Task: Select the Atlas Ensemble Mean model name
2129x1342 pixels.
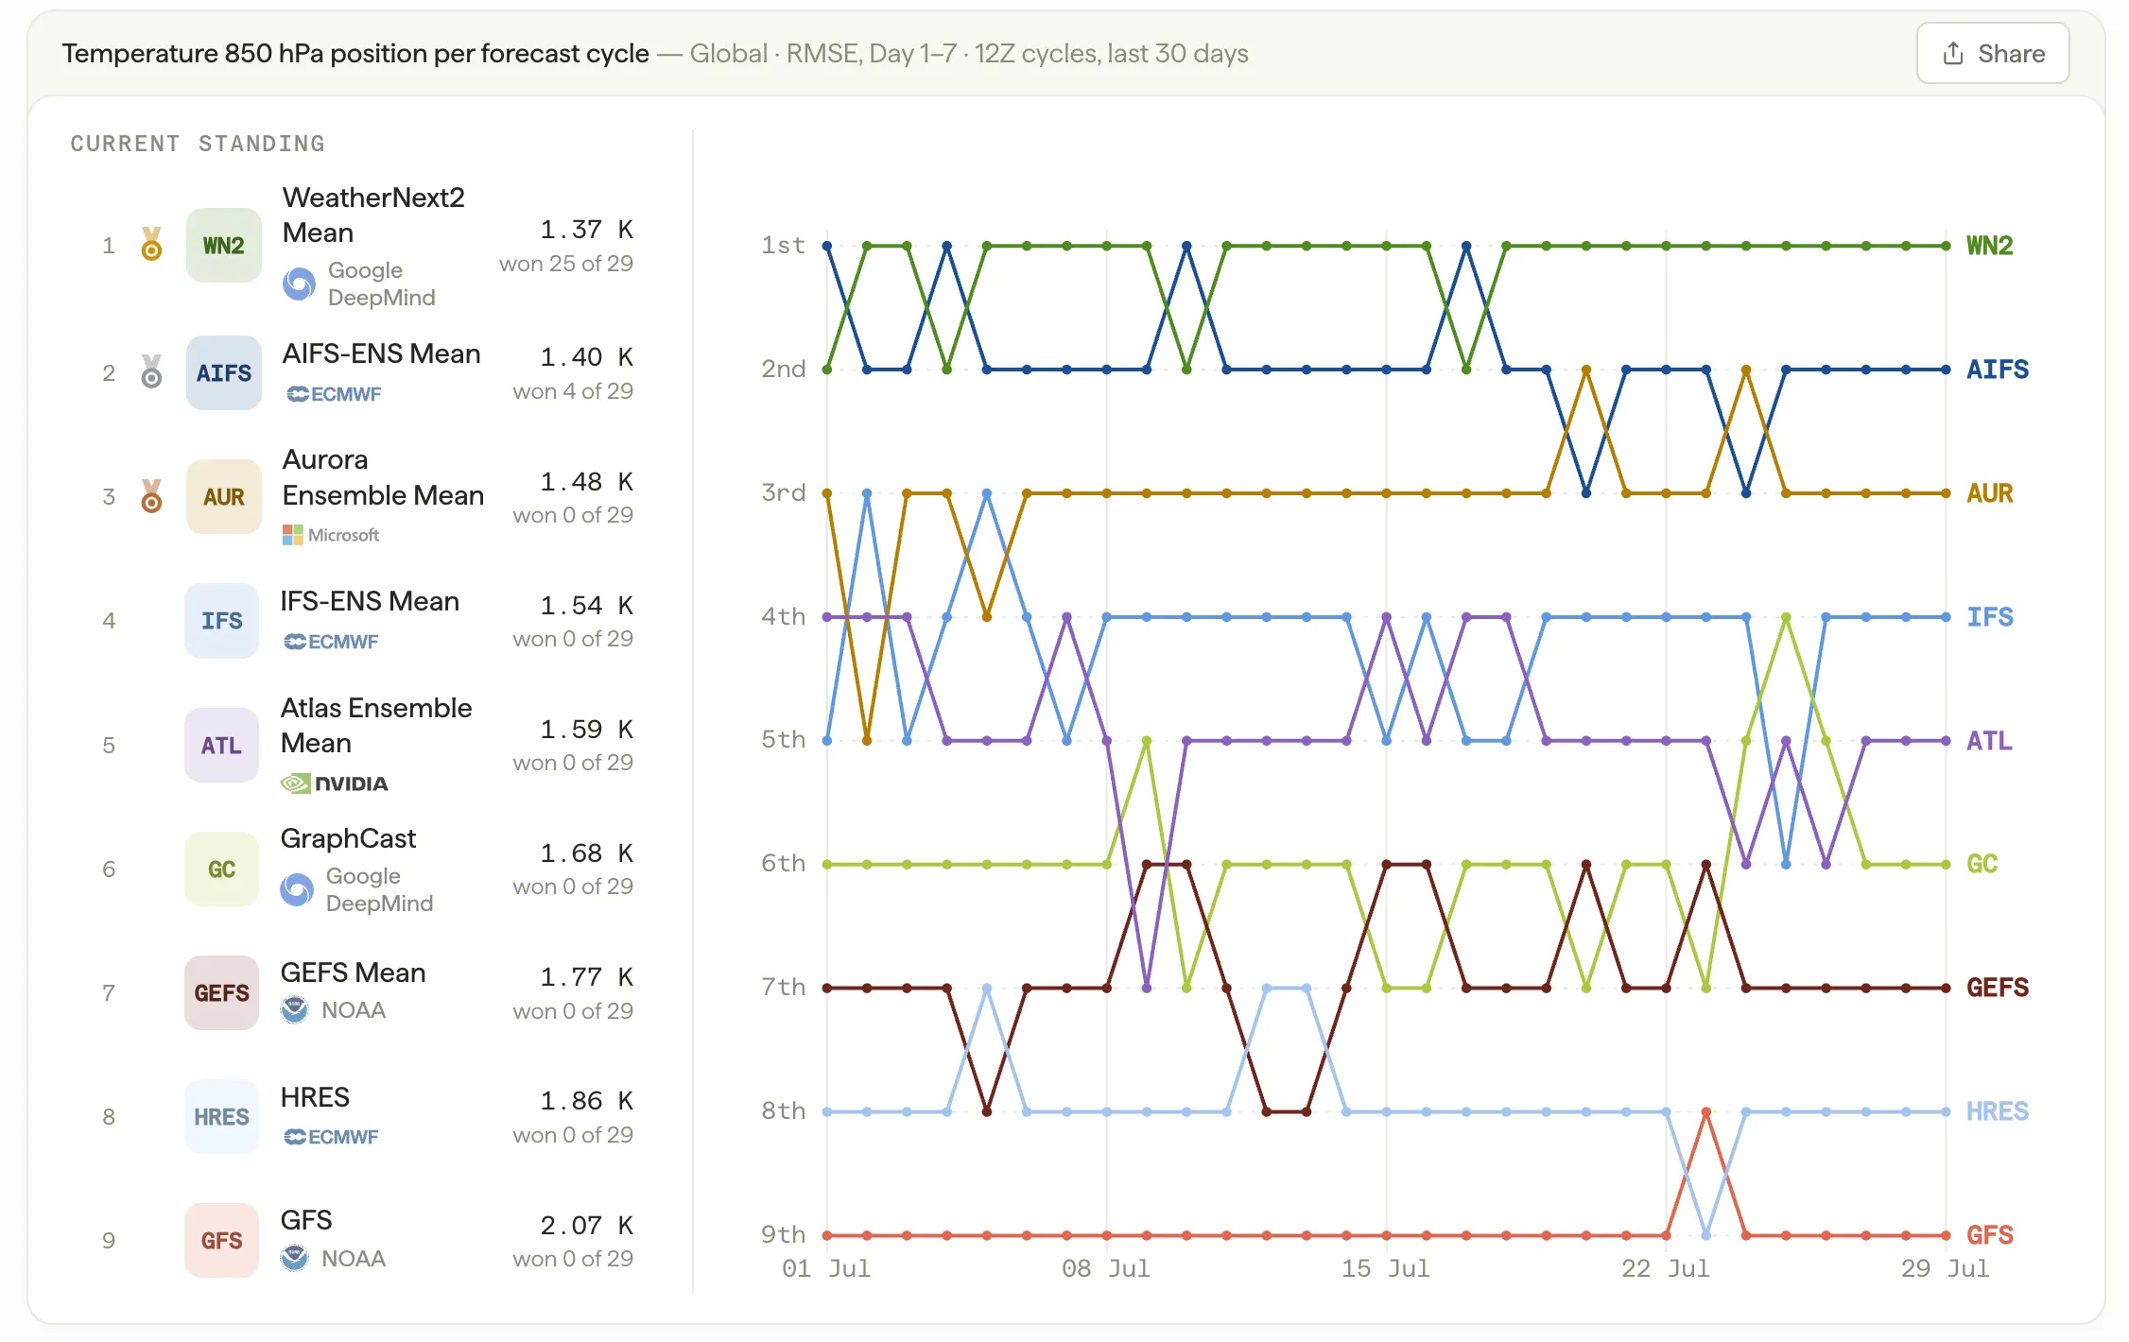Action: click(376, 726)
